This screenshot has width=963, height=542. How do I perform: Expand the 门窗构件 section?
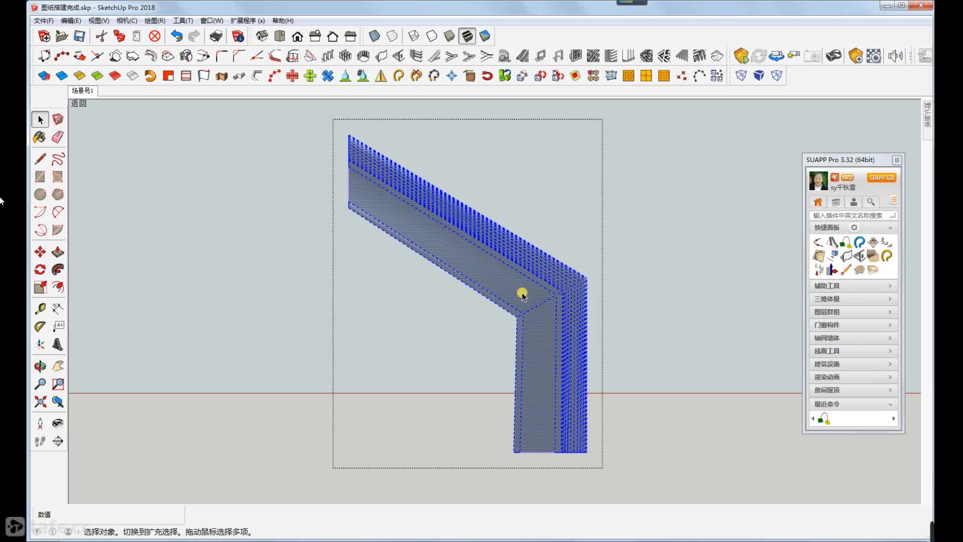click(853, 325)
